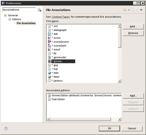Click the file types scrollbar down arrow

120,81
